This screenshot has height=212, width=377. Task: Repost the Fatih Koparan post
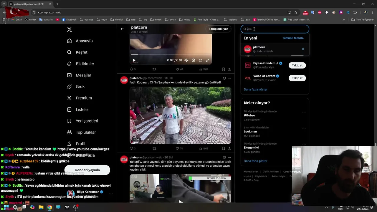pos(154,148)
